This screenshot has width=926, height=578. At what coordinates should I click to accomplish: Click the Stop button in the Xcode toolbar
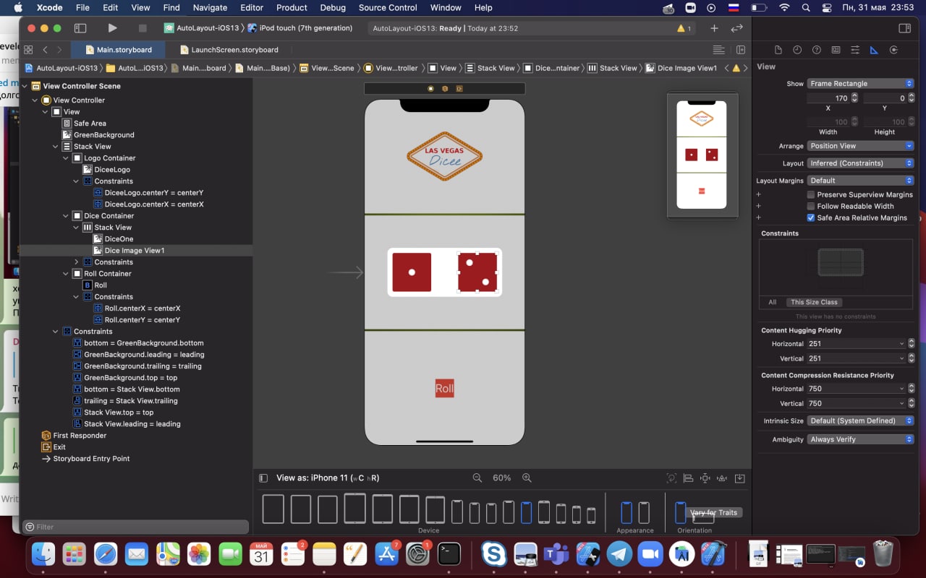[x=143, y=28]
